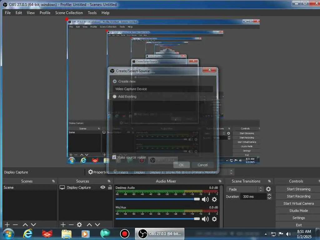Open the Edit menu
320x240 pixels.
click(18, 12)
